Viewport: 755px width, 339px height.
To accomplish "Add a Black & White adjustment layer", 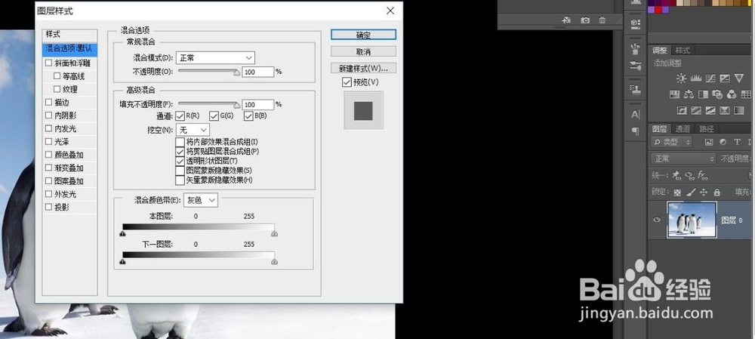I will tap(703, 94).
